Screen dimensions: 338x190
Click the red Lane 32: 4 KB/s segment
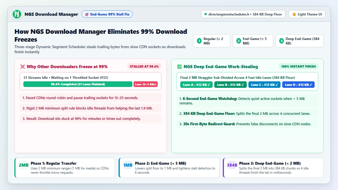(146, 84)
